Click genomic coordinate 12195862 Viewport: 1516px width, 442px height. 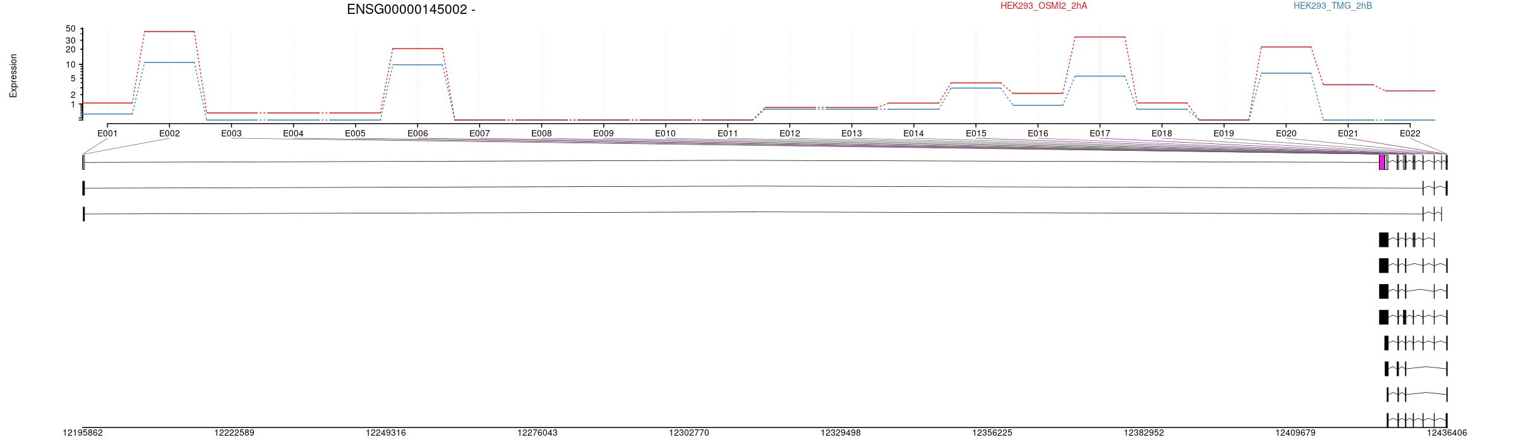click(83, 433)
